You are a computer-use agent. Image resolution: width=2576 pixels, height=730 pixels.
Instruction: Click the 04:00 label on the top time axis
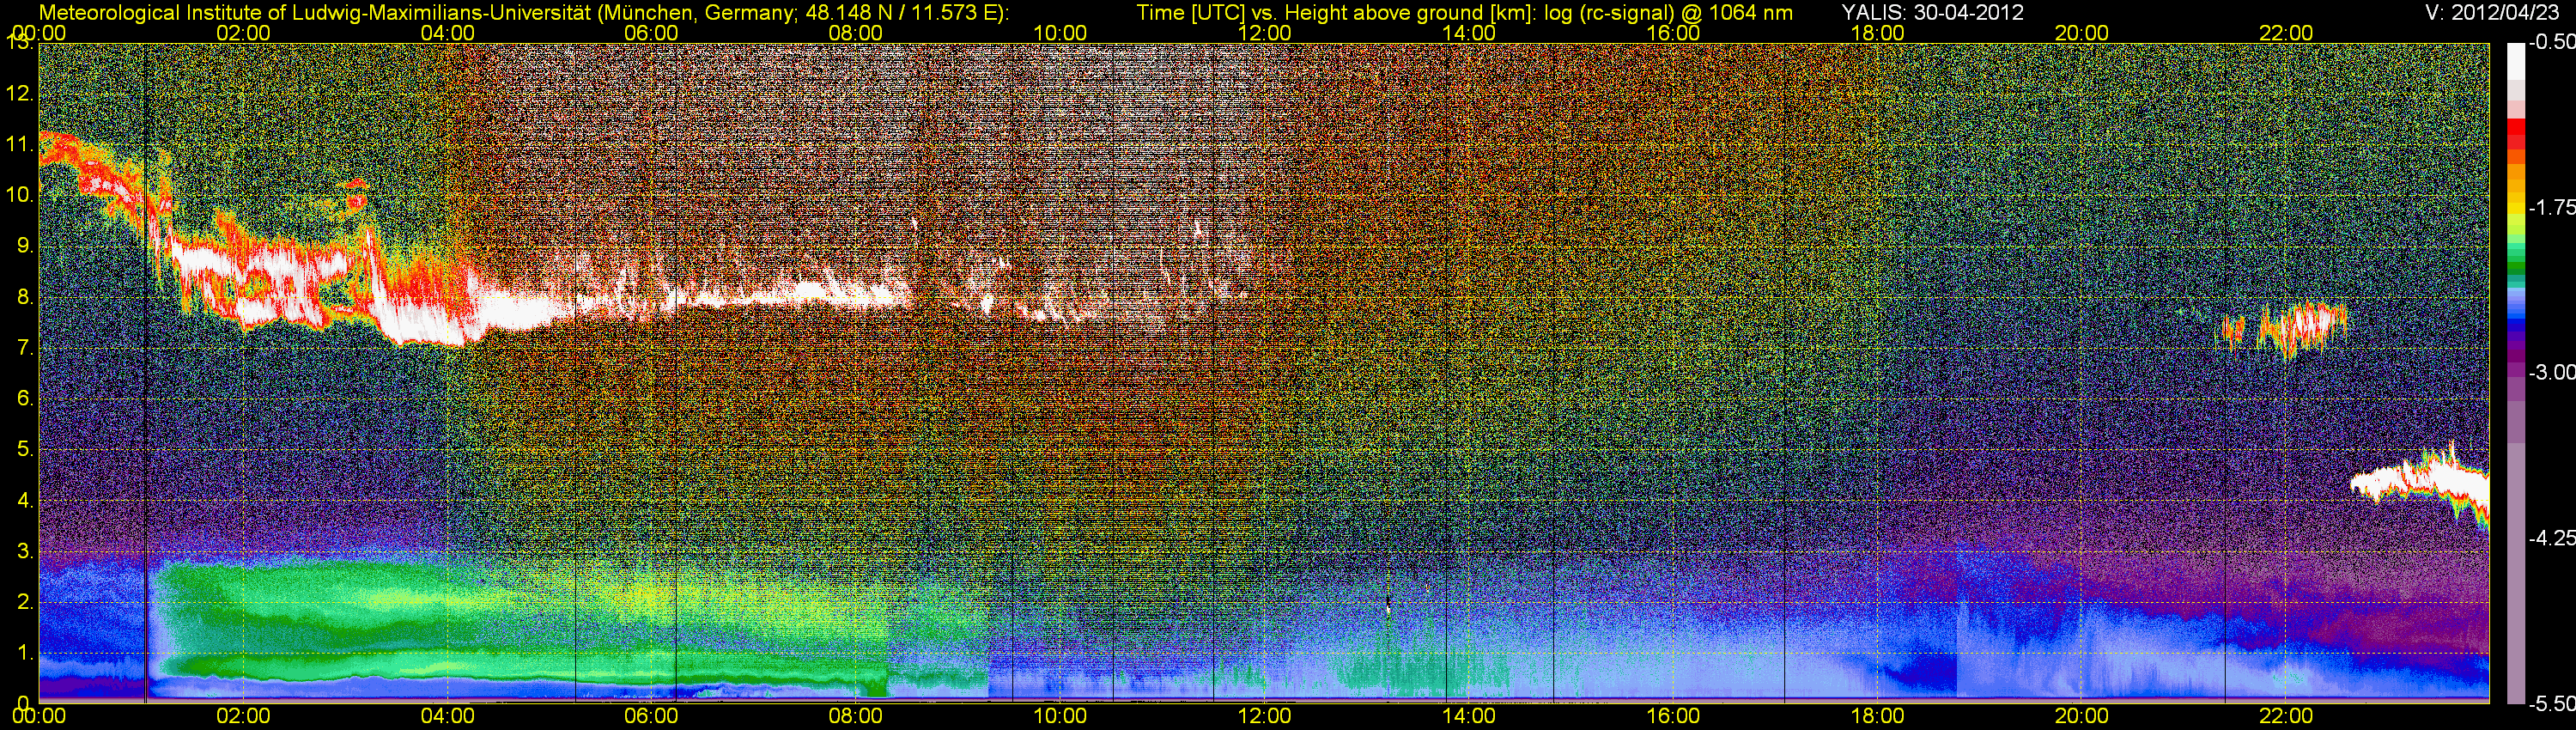[447, 33]
